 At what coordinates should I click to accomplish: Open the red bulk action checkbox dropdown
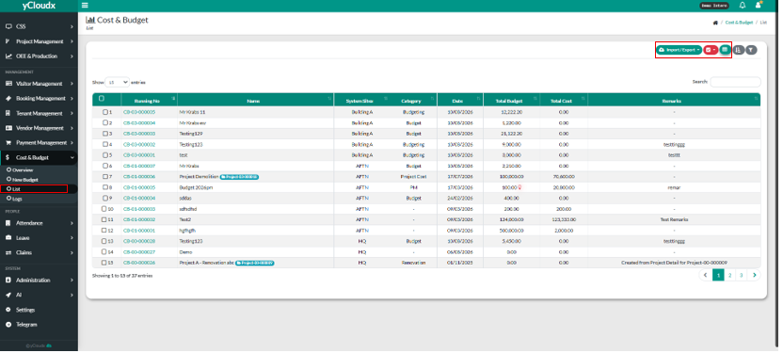point(711,50)
